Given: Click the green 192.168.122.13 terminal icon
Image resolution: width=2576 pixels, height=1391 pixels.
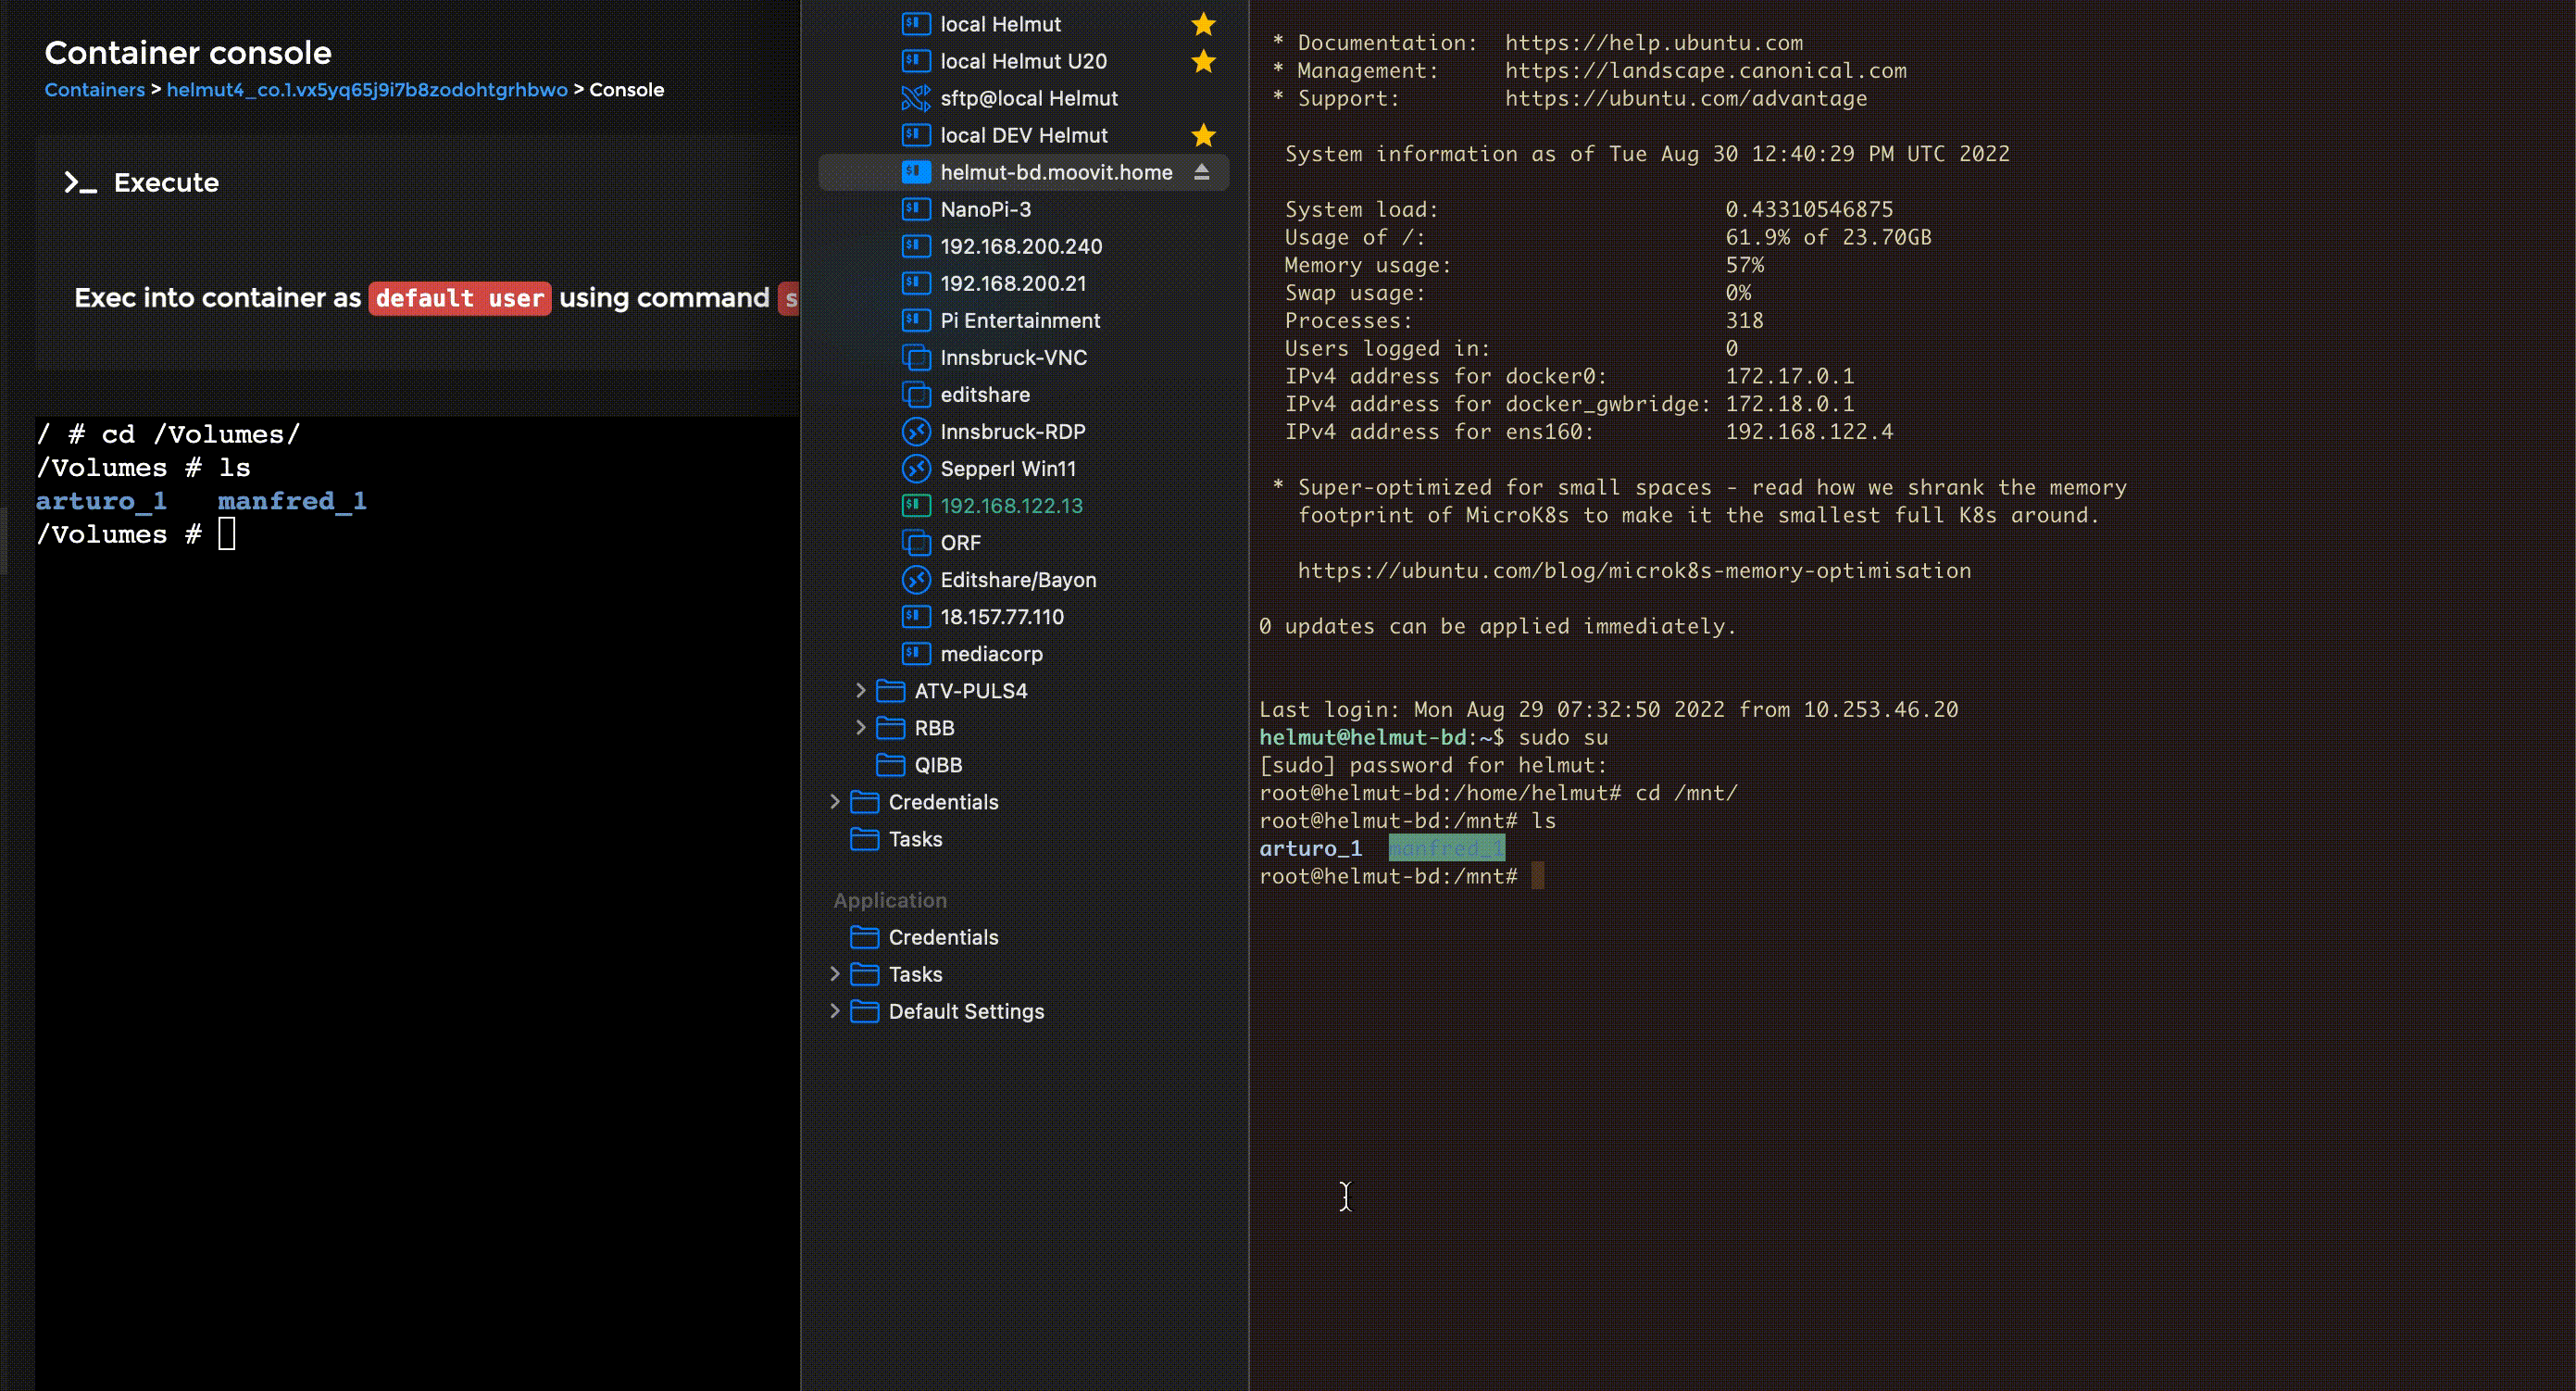Looking at the screenshot, I should coord(915,505).
